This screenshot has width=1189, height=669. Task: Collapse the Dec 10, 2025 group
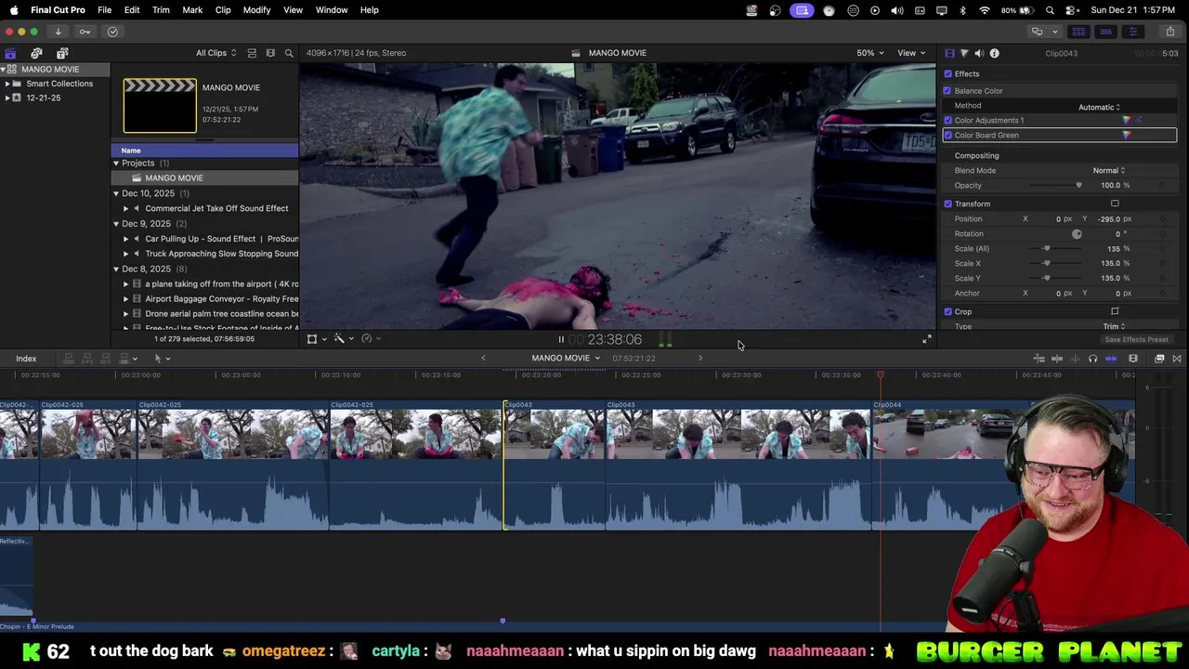[x=116, y=193]
